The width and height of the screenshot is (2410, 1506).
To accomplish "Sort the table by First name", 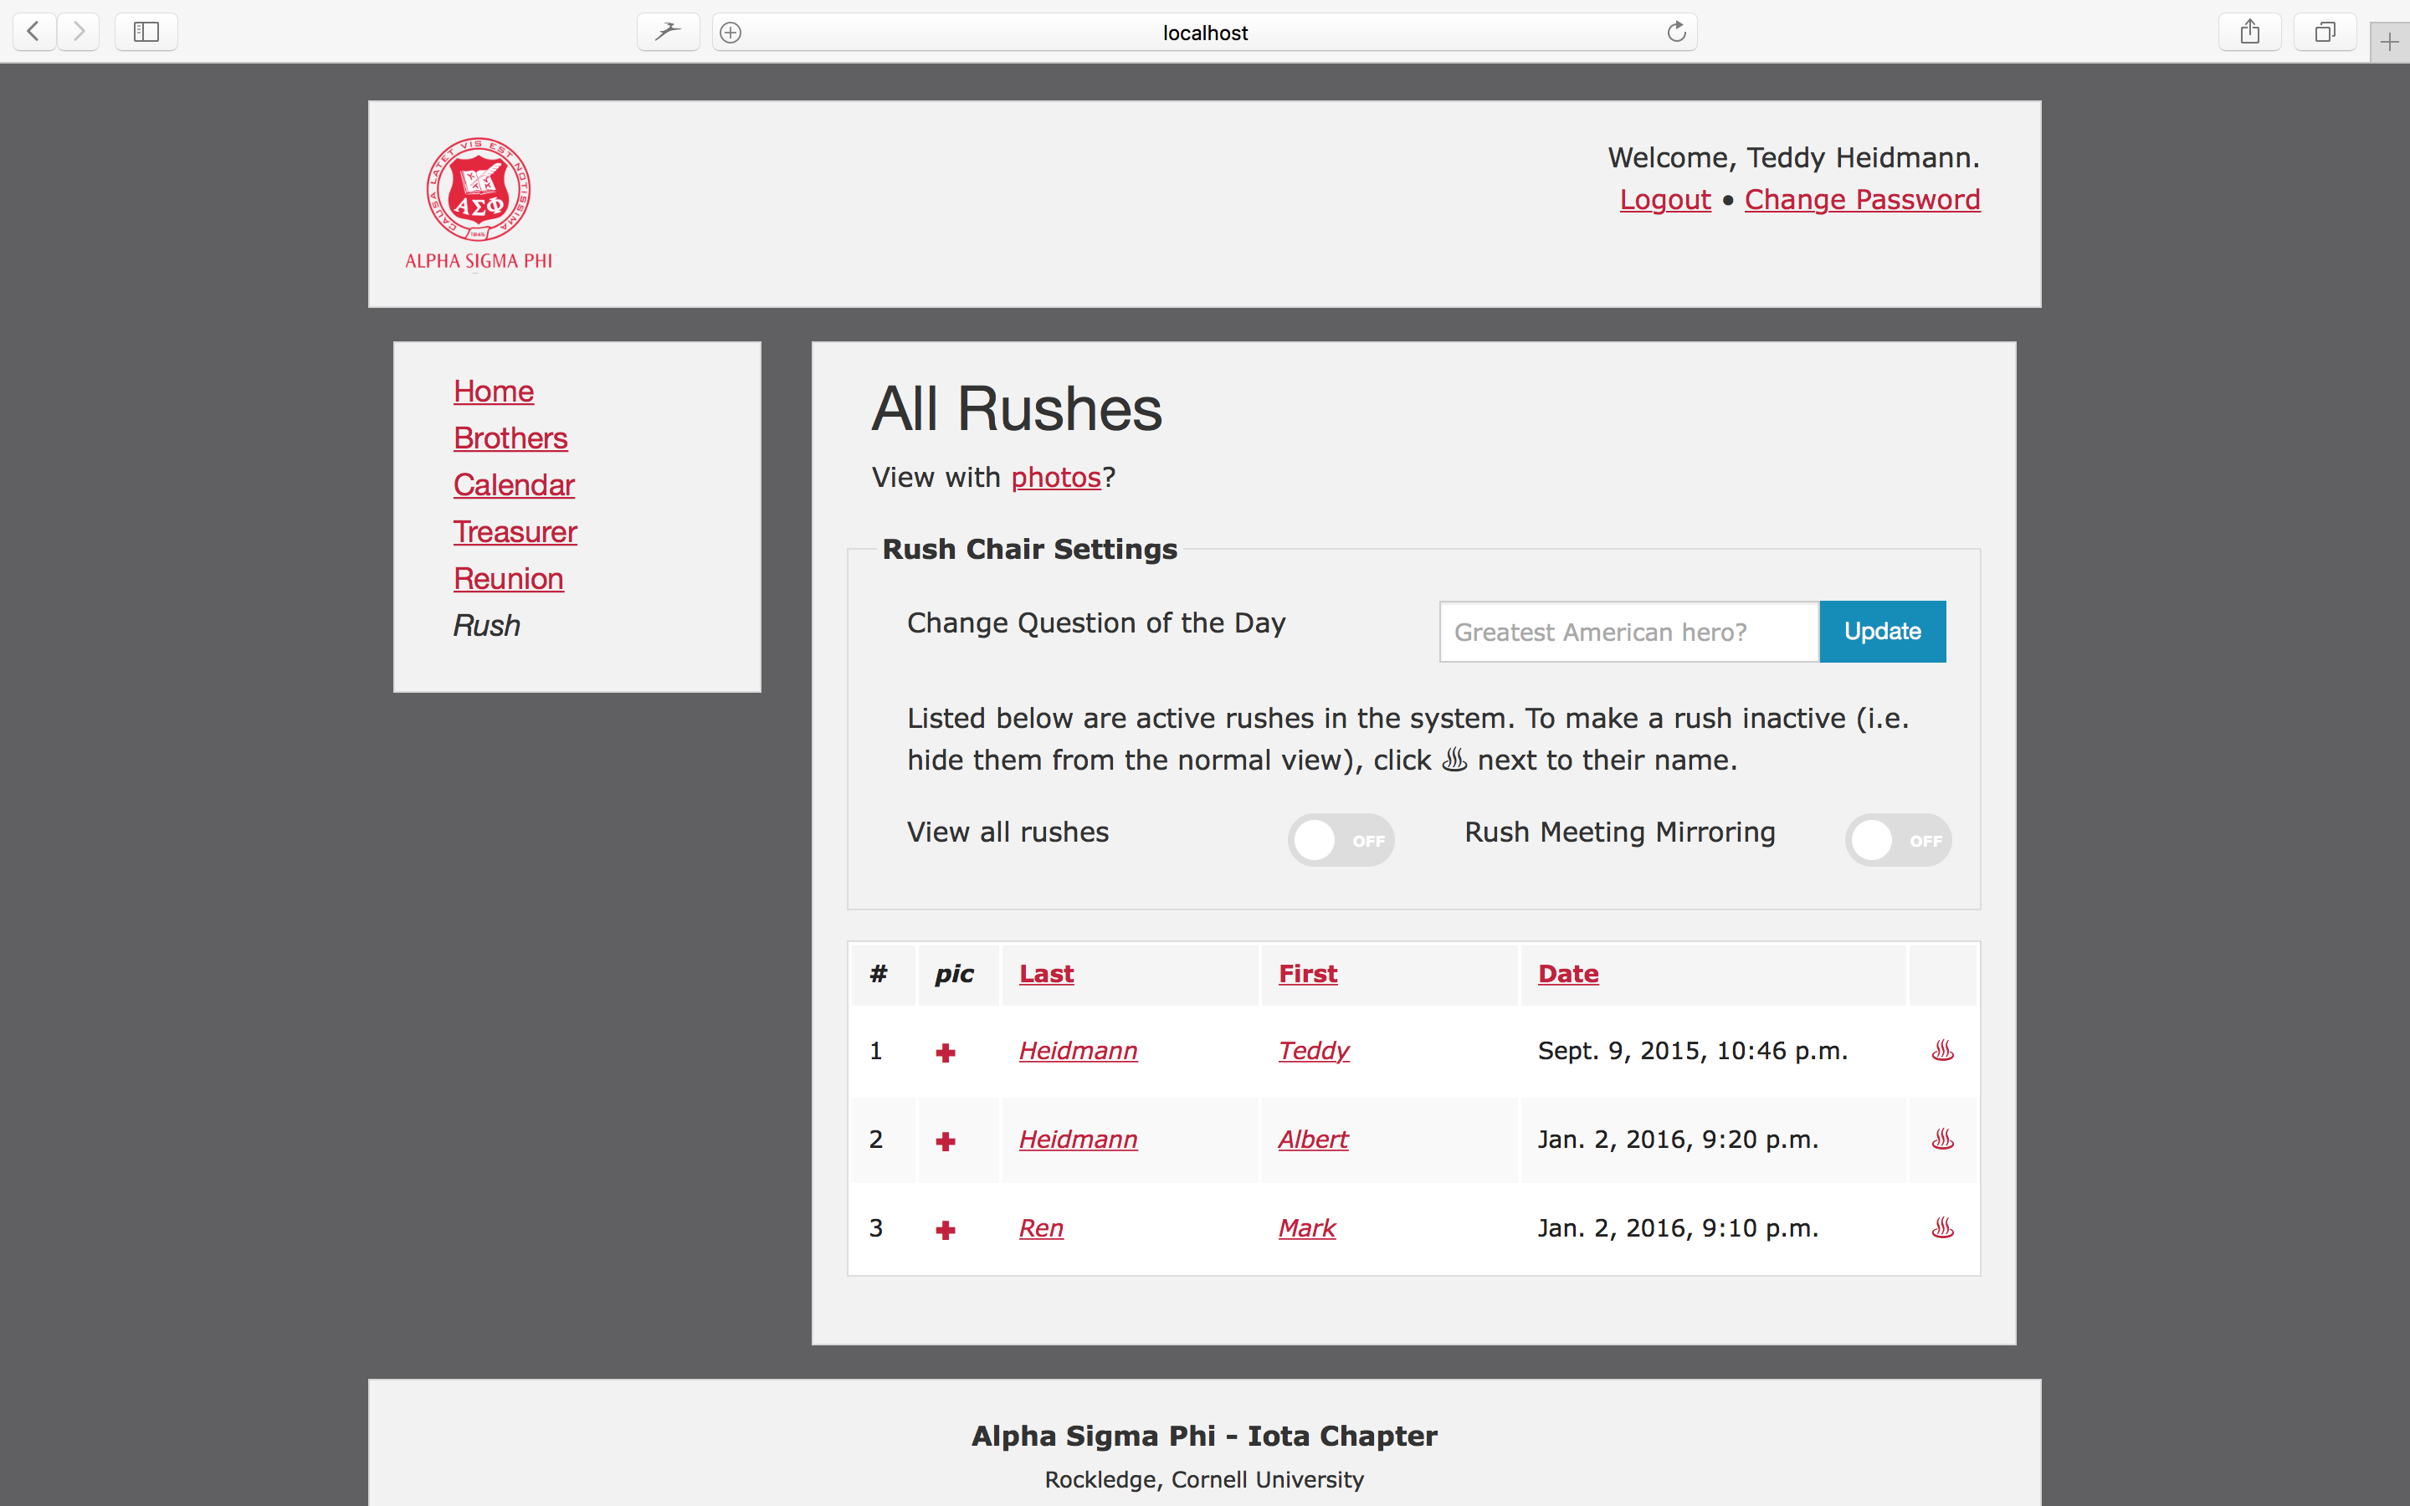I will click(x=1308, y=973).
